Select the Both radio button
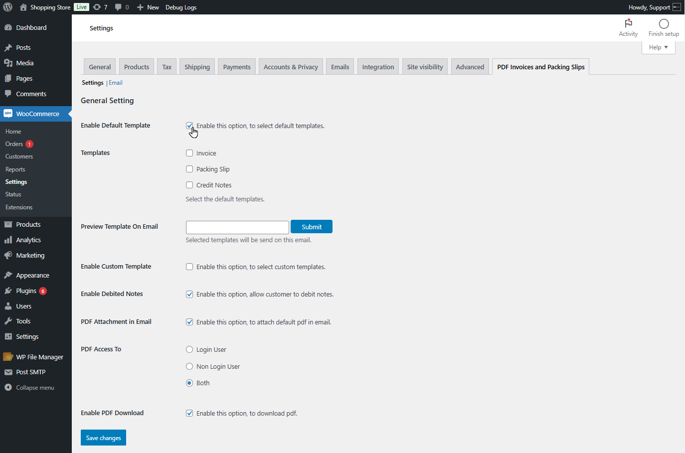 click(189, 383)
